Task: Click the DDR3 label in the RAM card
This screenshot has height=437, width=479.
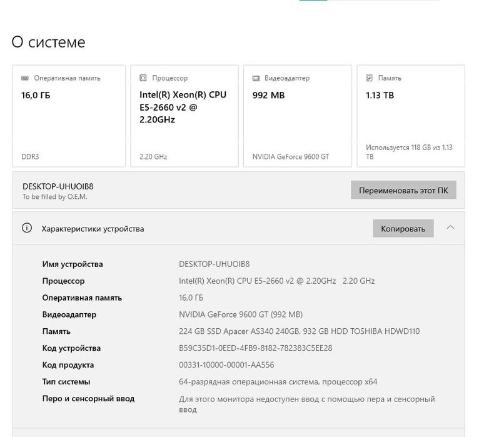Action: 30,157
